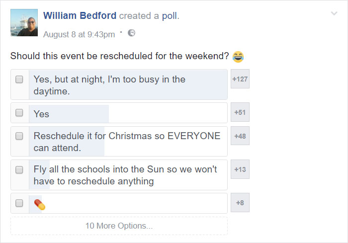The height and width of the screenshot is (243, 348).
Task: Open the August 8 at 9:43pm timestamp
Action: [79, 35]
